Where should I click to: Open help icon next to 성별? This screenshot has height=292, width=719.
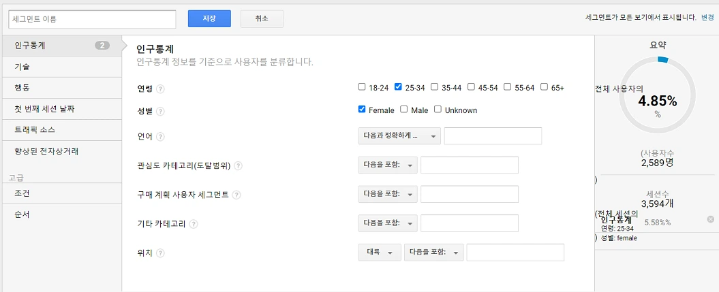(x=160, y=111)
